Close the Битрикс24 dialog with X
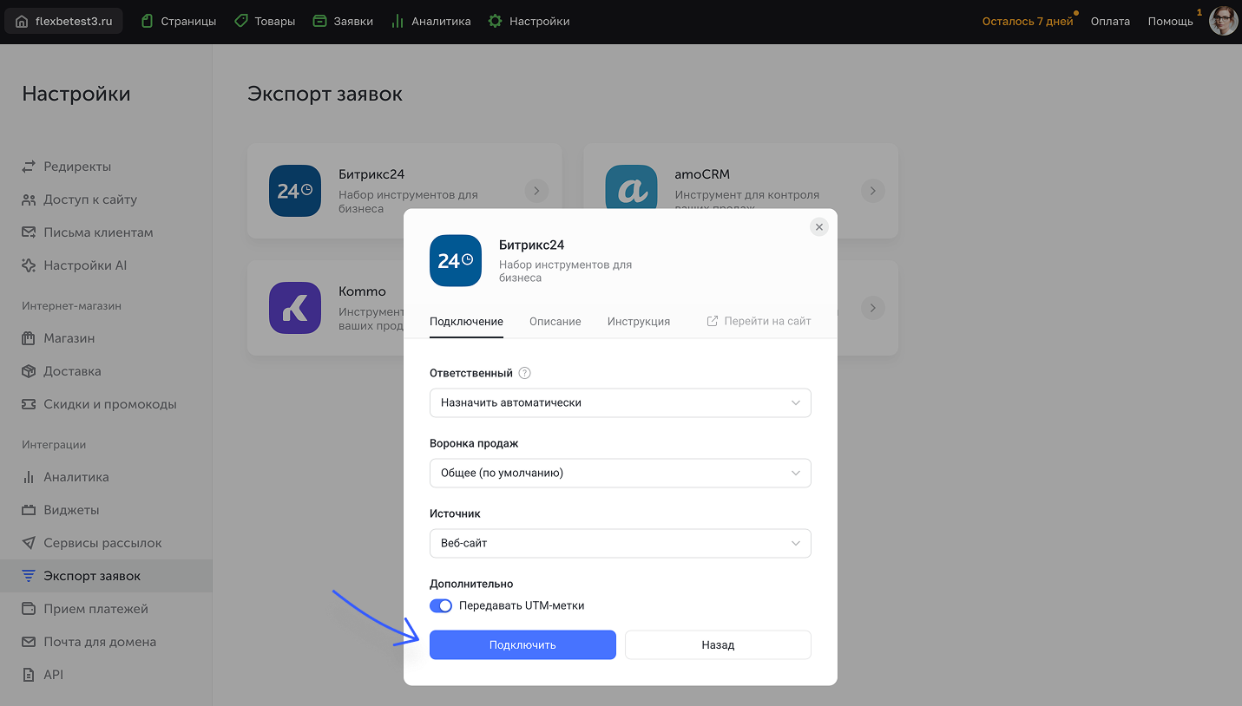Viewport: 1242px width, 706px height. coord(818,227)
